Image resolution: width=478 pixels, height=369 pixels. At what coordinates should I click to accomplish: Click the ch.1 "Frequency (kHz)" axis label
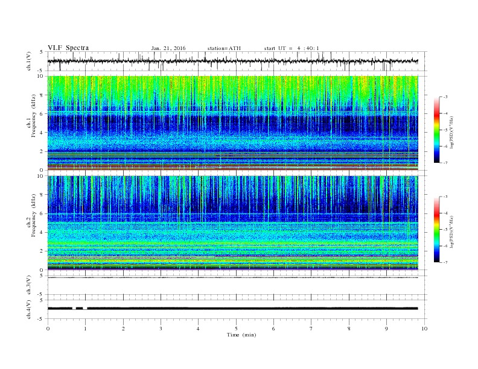pyautogui.click(x=34, y=116)
